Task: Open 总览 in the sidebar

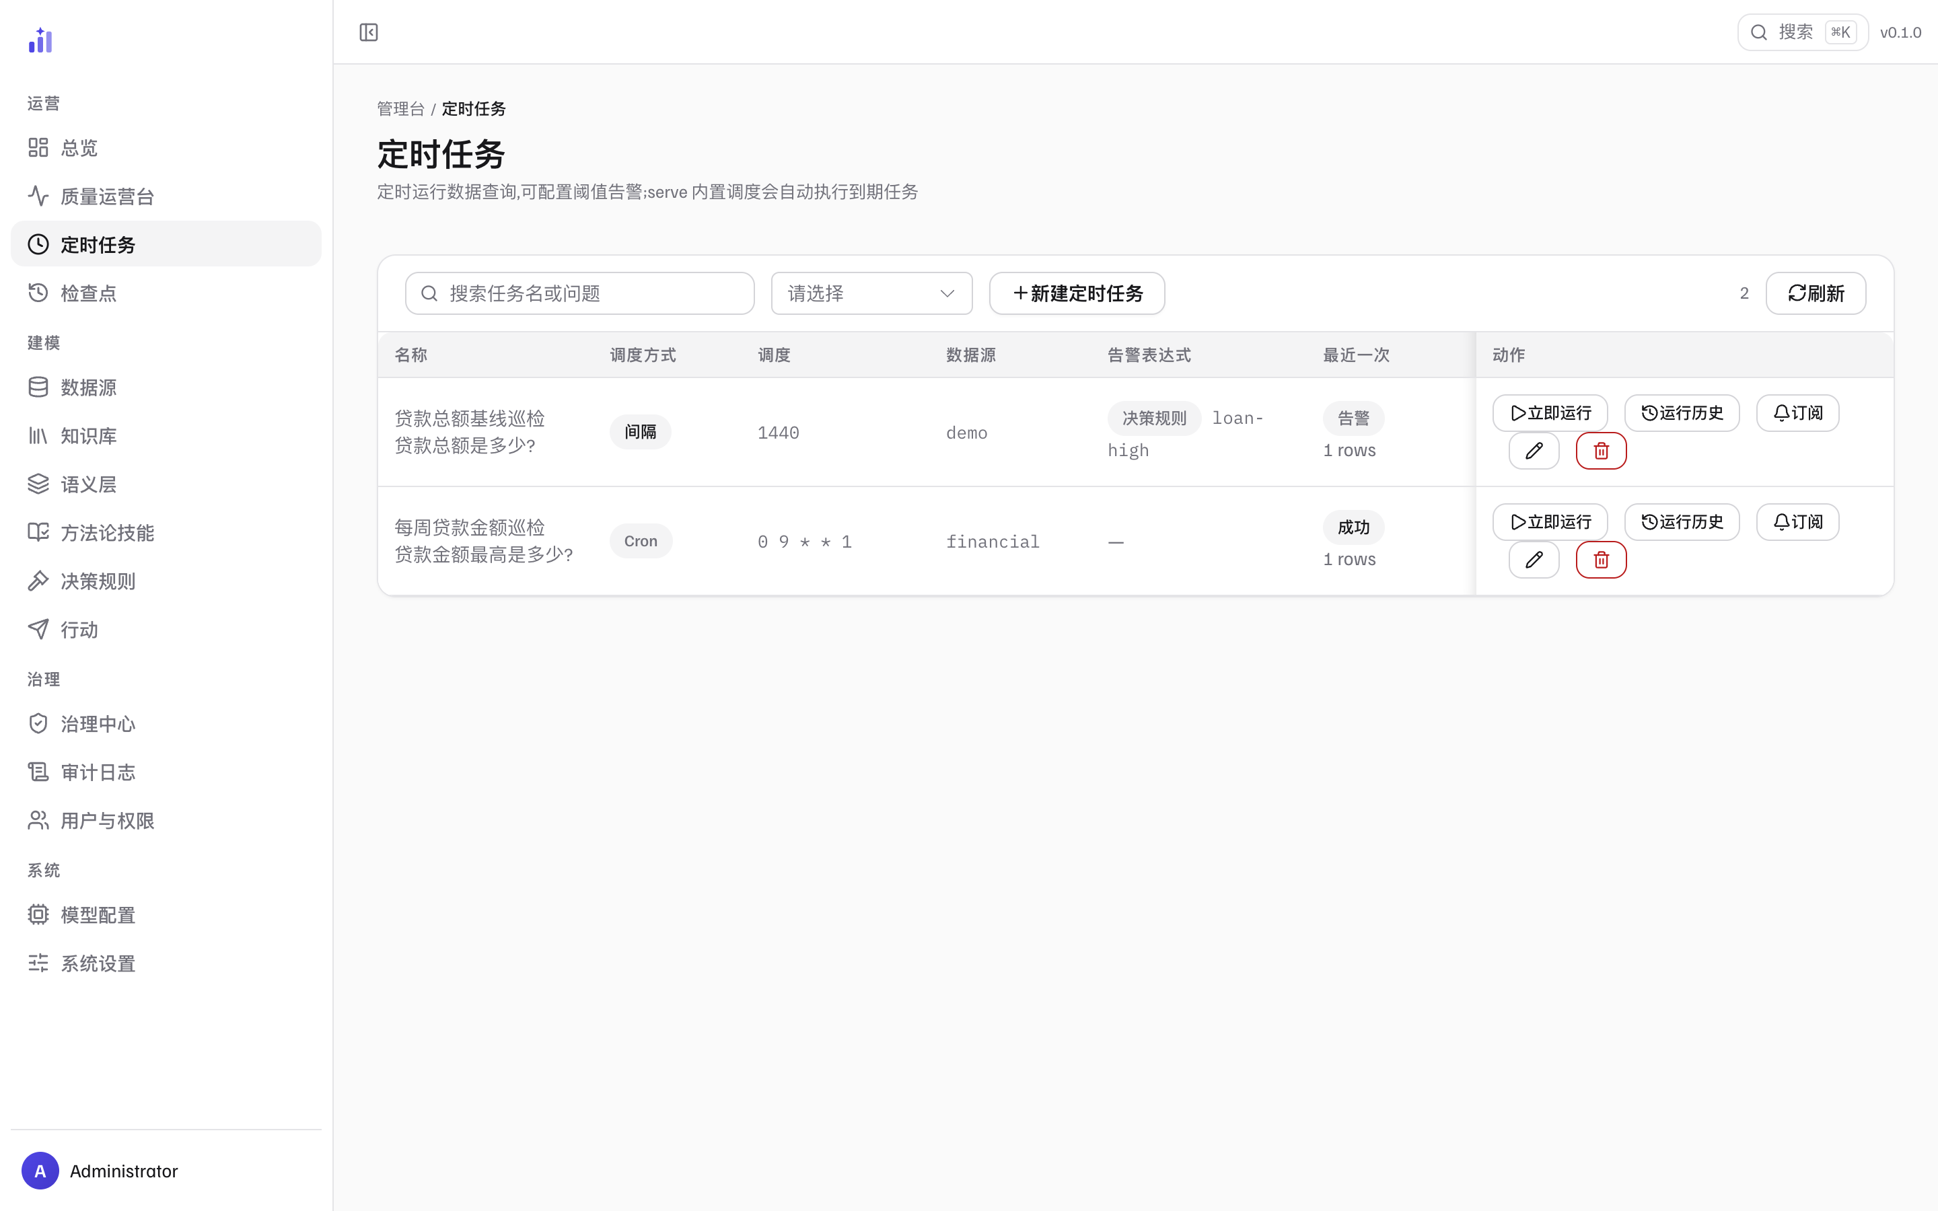Action: coord(166,147)
